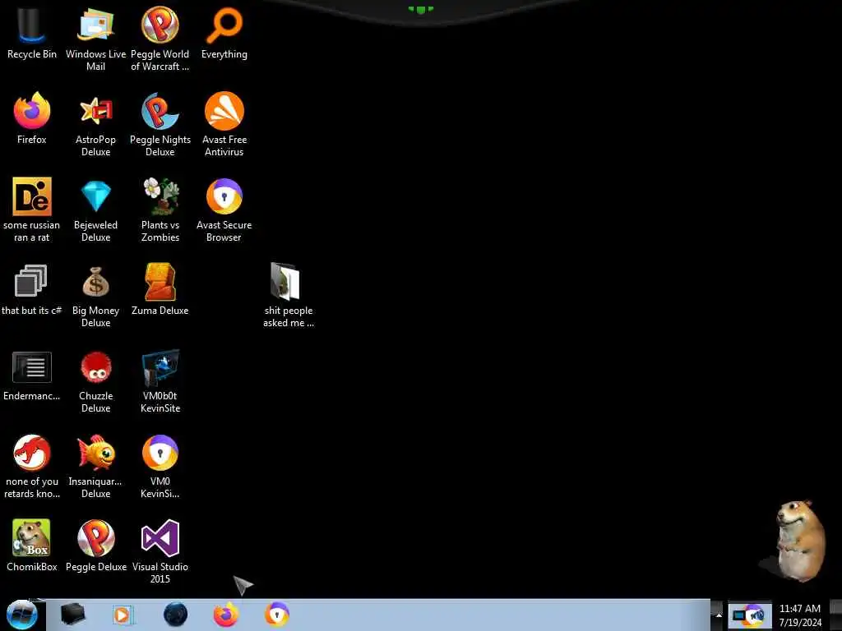Select the Firefox desktop shortcut
The height and width of the screenshot is (631, 842).
tap(32, 118)
